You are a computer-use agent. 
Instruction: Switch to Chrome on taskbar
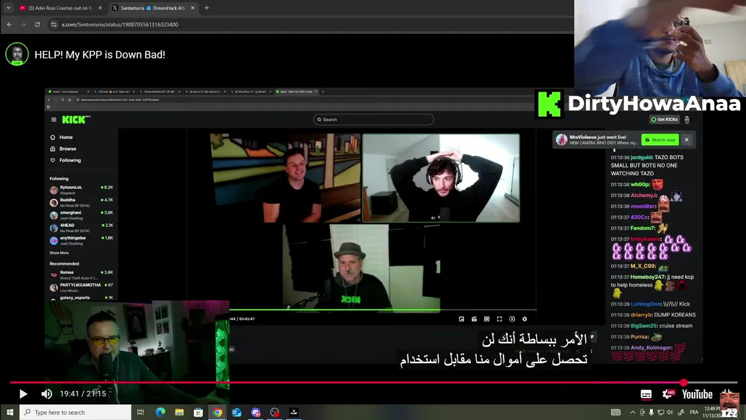(217, 412)
